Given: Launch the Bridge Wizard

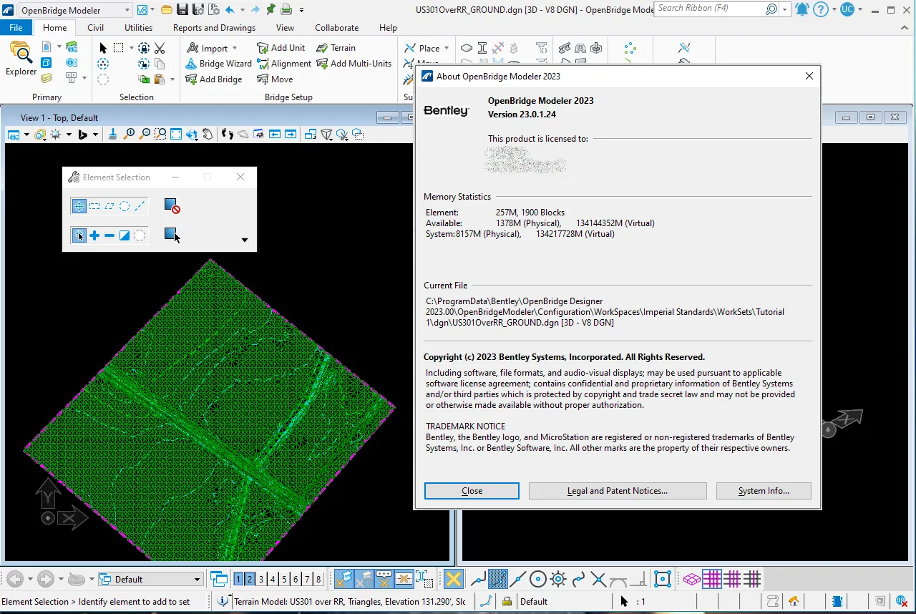Looking at the screenshot, I should coord(219,64).
